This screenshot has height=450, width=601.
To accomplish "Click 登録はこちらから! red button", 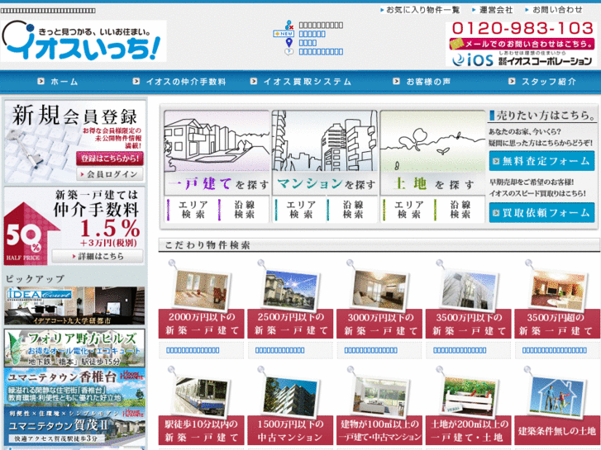I will pos(110,159).
